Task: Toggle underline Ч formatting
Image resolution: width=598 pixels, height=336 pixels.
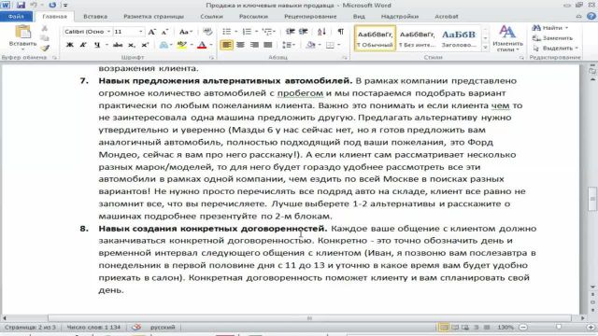Action: coord(97,45)
